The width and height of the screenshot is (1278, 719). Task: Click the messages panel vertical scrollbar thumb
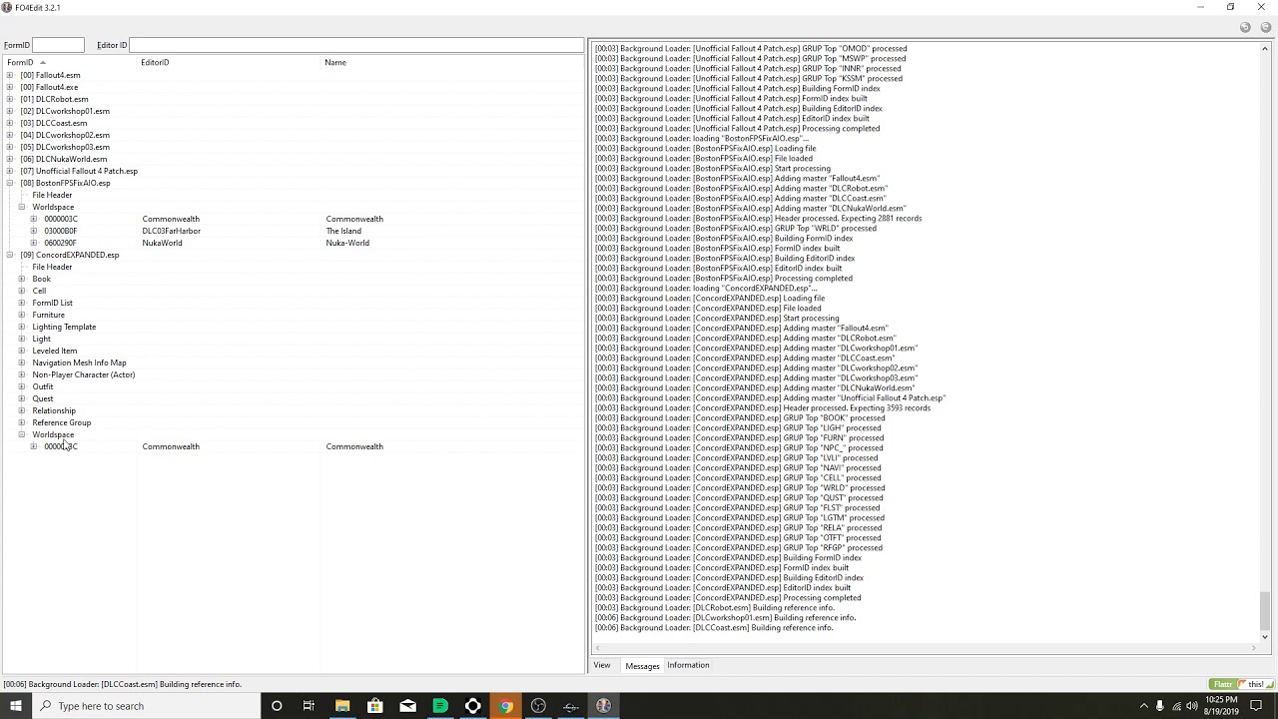coord(1265,610)
